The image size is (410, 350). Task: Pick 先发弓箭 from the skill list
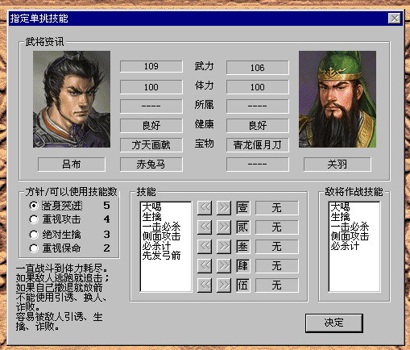161,256
